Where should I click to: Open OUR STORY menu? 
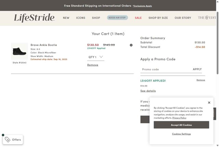point(183,18)
